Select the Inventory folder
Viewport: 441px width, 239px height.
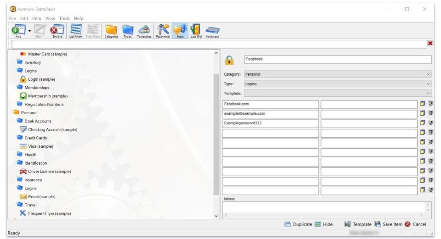pyautogui.click(x=28, y=62)
